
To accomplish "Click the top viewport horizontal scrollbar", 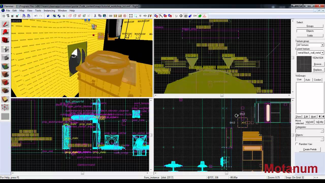I will (x=222, y=96).
